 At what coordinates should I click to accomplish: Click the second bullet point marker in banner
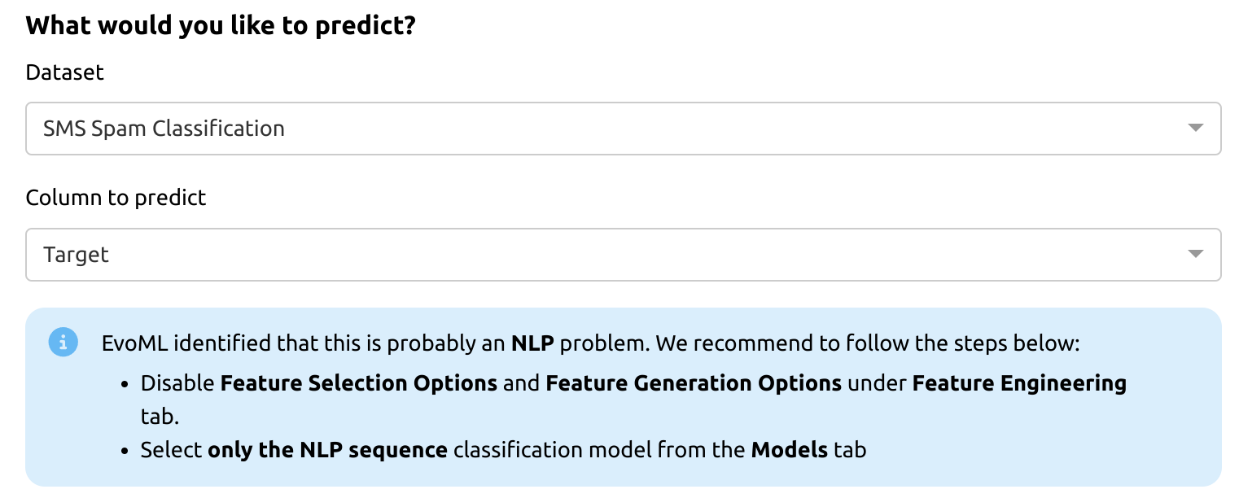pyautogui.click(x=125, y=450)
